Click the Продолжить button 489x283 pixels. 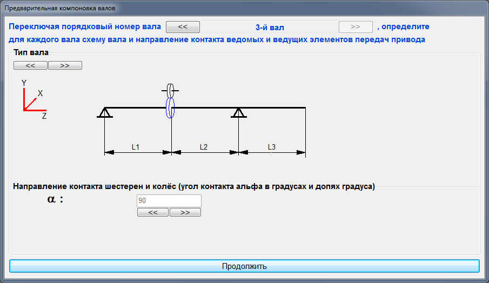click(244, 266)
